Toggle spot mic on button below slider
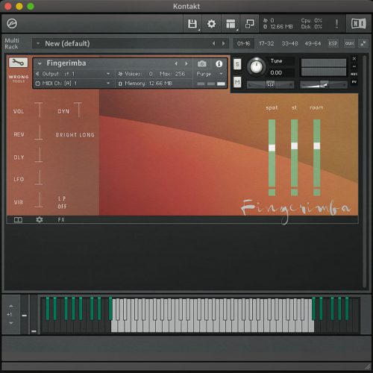Image resolution: width=373 pixels, height=373 pixels. 272,192
